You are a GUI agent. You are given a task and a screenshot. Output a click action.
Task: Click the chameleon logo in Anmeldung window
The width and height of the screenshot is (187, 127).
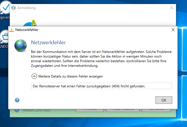tap(30, 24)
